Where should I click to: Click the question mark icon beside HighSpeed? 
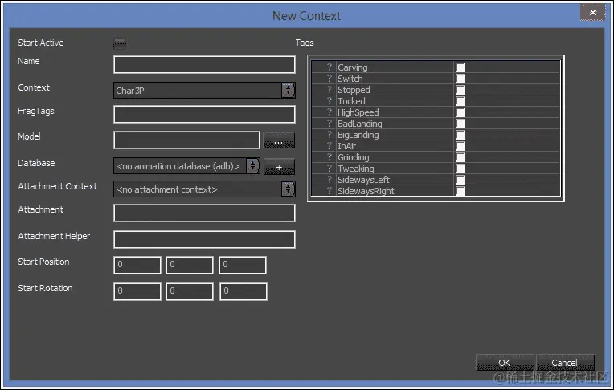330,112
